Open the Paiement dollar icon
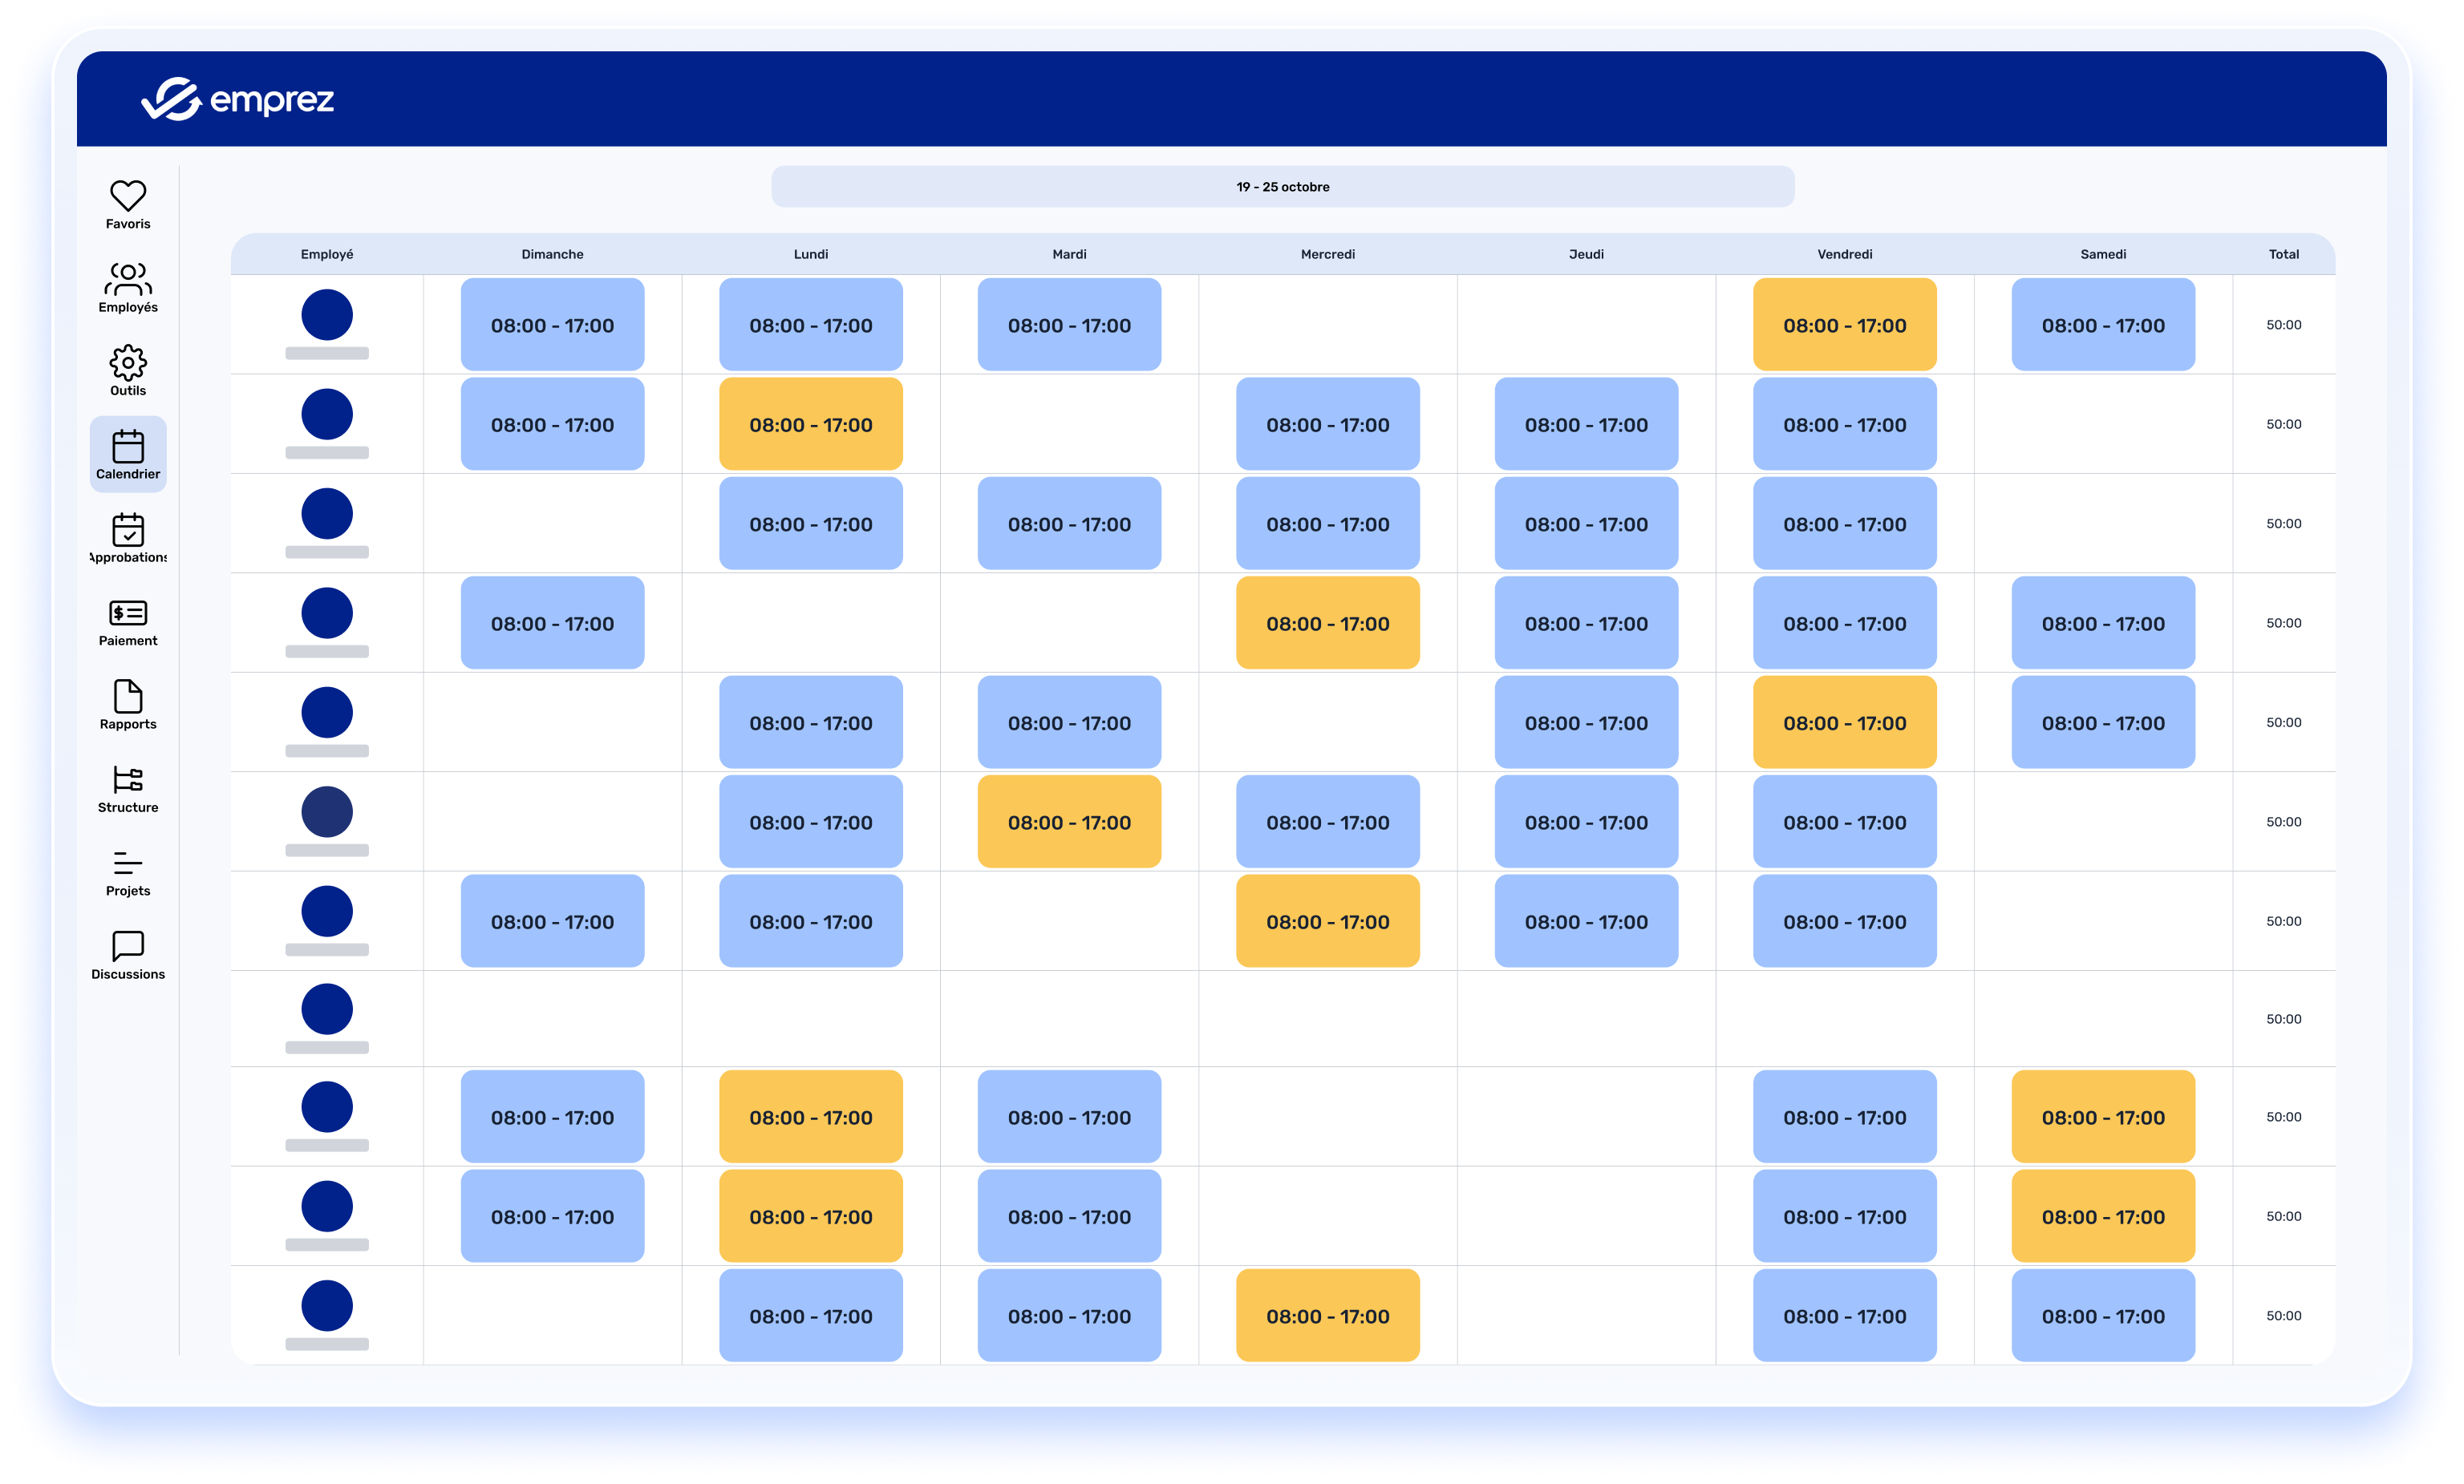 coord(128,613)
